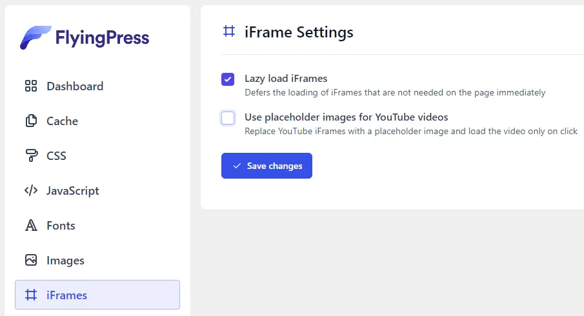The image size is (584, 316).
Task: Switch to the Fonts section
Action: coord(61,226)
